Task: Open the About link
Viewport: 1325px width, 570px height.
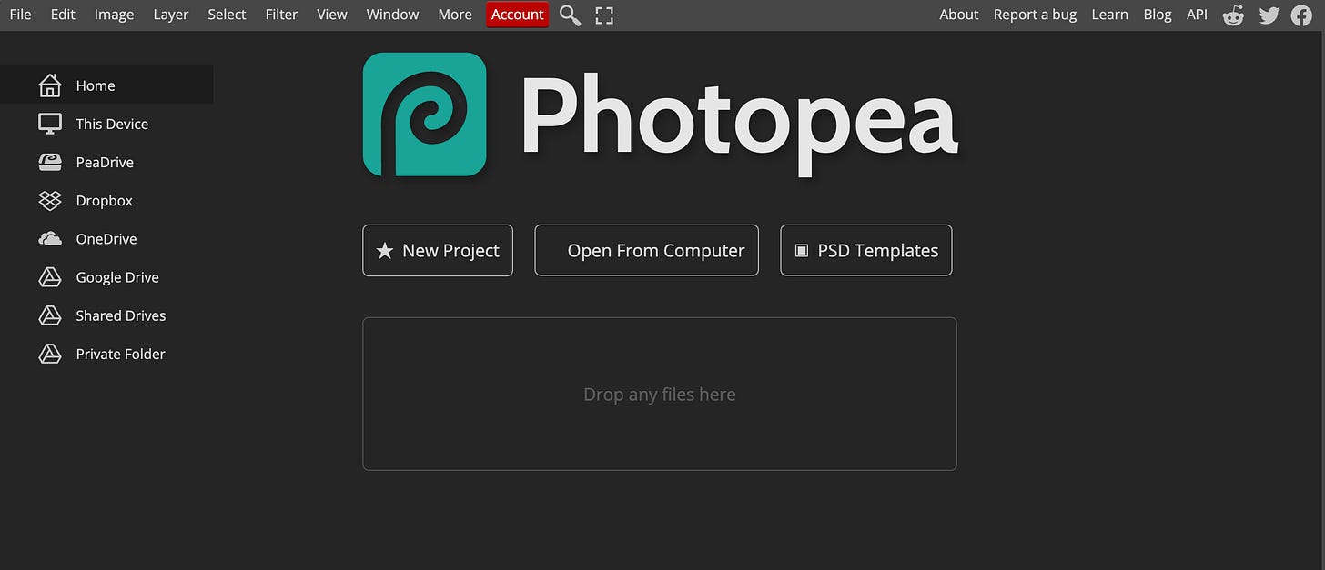Action: pyautogui.click(x=958, y=15)
